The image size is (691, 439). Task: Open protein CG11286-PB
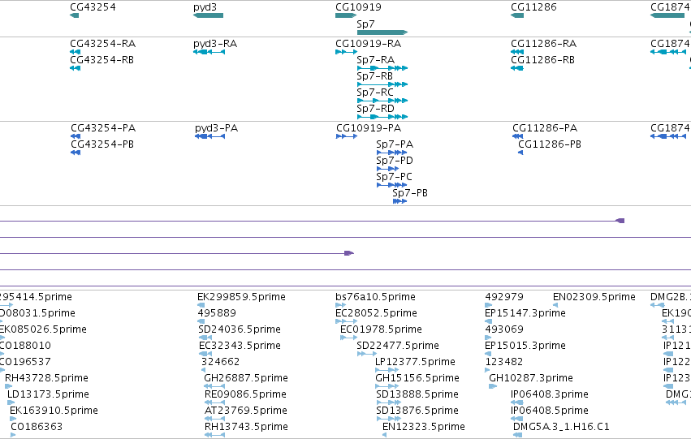pyautogui.click(x=550, y=144)
